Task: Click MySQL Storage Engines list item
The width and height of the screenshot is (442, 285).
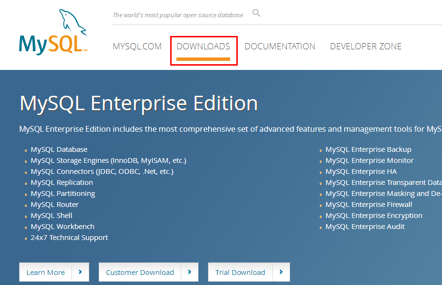Action: (108, 160)
